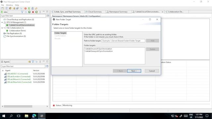This screenshot has height=119, width=212.
Task: Open Task View on taskbar
Action: [x=19, y=116]
